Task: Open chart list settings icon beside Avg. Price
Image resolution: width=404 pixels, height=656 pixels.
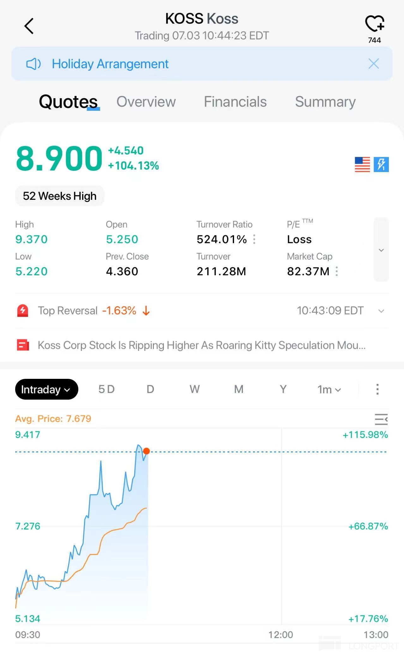Action: 381,419
